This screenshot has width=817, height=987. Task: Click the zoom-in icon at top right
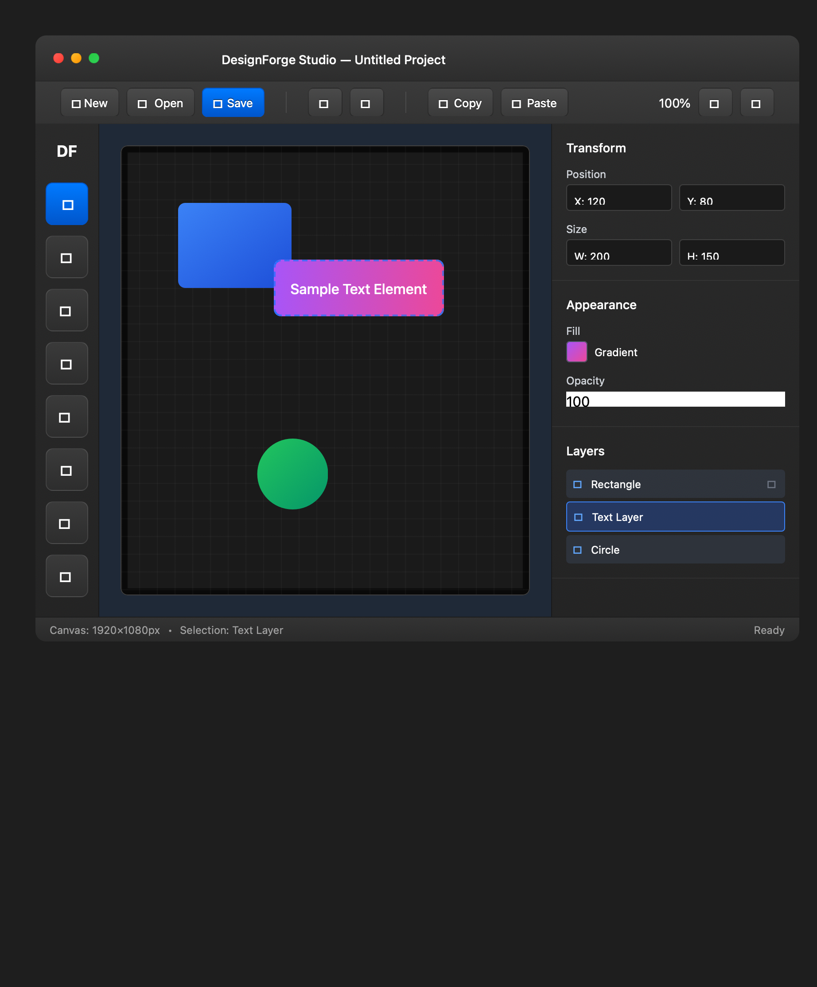756,102
